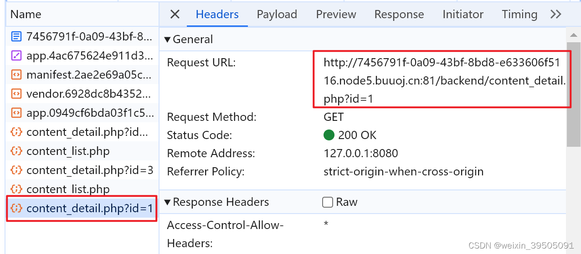This screenshot has width=581, height=254.
Task: Open the Timing tab
Action: click(519, 15)
